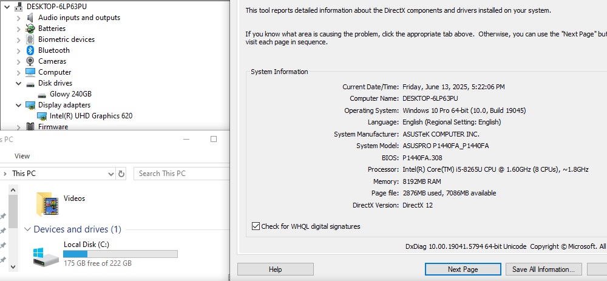
Task: Collapse the Display adapters node
Action: 19,105
